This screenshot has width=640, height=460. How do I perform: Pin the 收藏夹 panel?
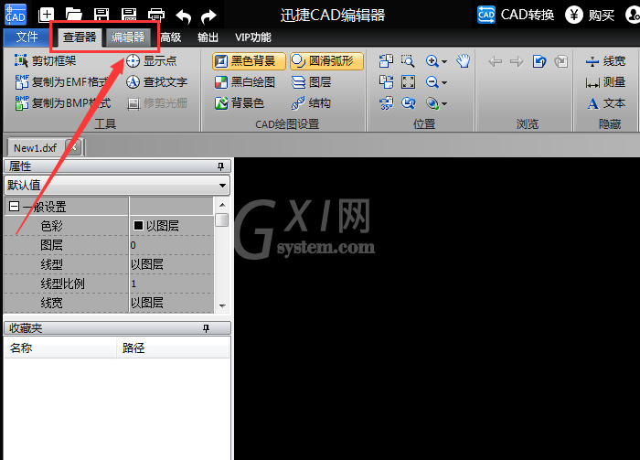click(x=206, y=328)
